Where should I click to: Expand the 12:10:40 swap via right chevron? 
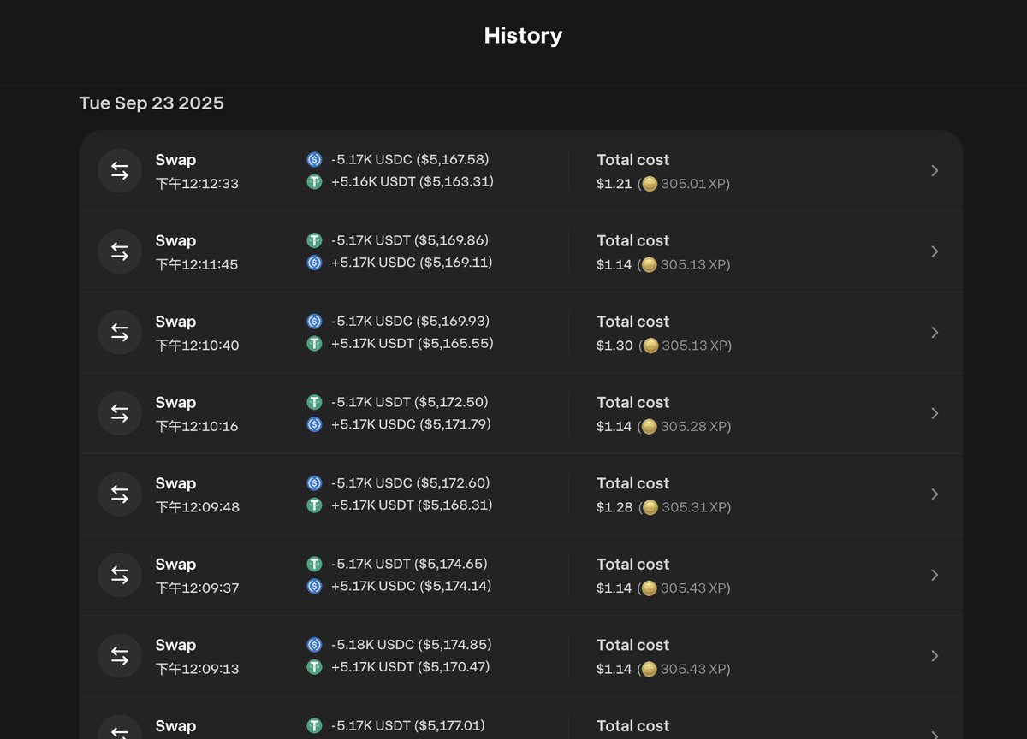pyautogui.click(x=935, y=332)
